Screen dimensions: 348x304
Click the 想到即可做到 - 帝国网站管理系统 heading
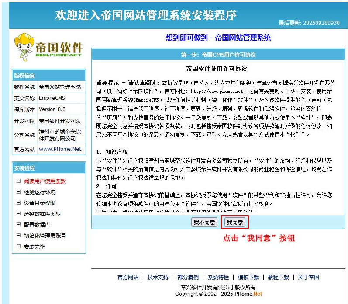(218, 38)
